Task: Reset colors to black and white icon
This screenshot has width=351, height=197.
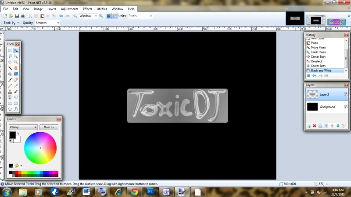Action: click(10, 141)
